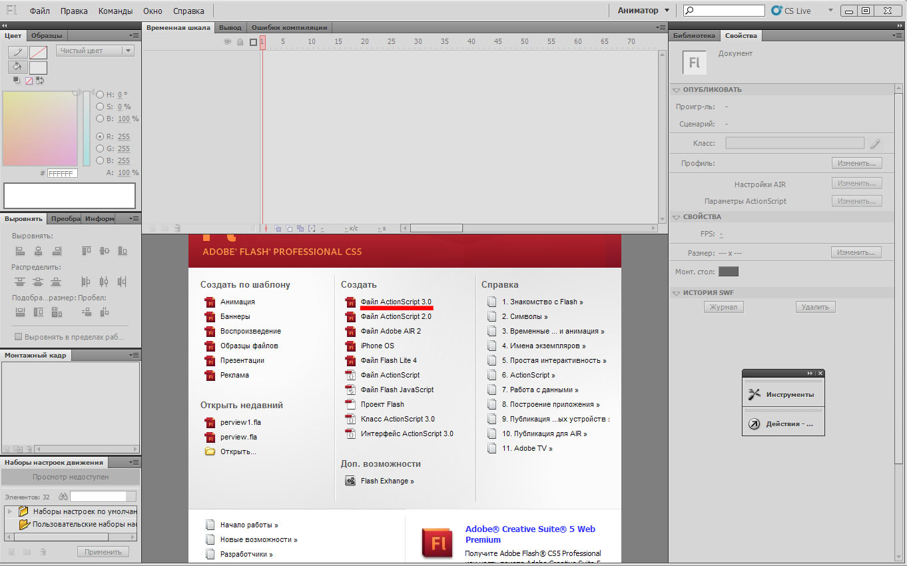Click the pencil icon beside Класс field
Screen dimensions: 907x566
[x=875, y=143]
